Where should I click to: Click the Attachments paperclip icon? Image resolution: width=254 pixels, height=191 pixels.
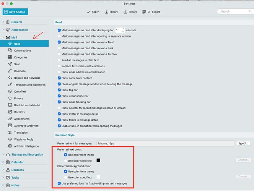pyautogui.click(x=10, y=119)
